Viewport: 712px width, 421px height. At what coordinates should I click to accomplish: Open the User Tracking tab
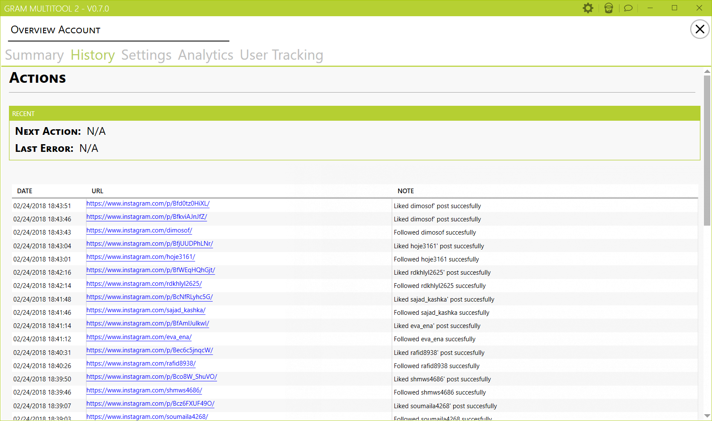tap(281, 55)
